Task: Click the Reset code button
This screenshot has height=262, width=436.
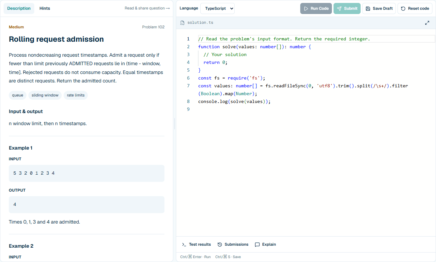Action: coord(415,8)
